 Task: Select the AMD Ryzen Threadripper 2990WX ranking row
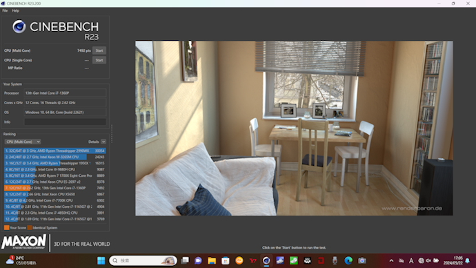[x=55, y=151]
